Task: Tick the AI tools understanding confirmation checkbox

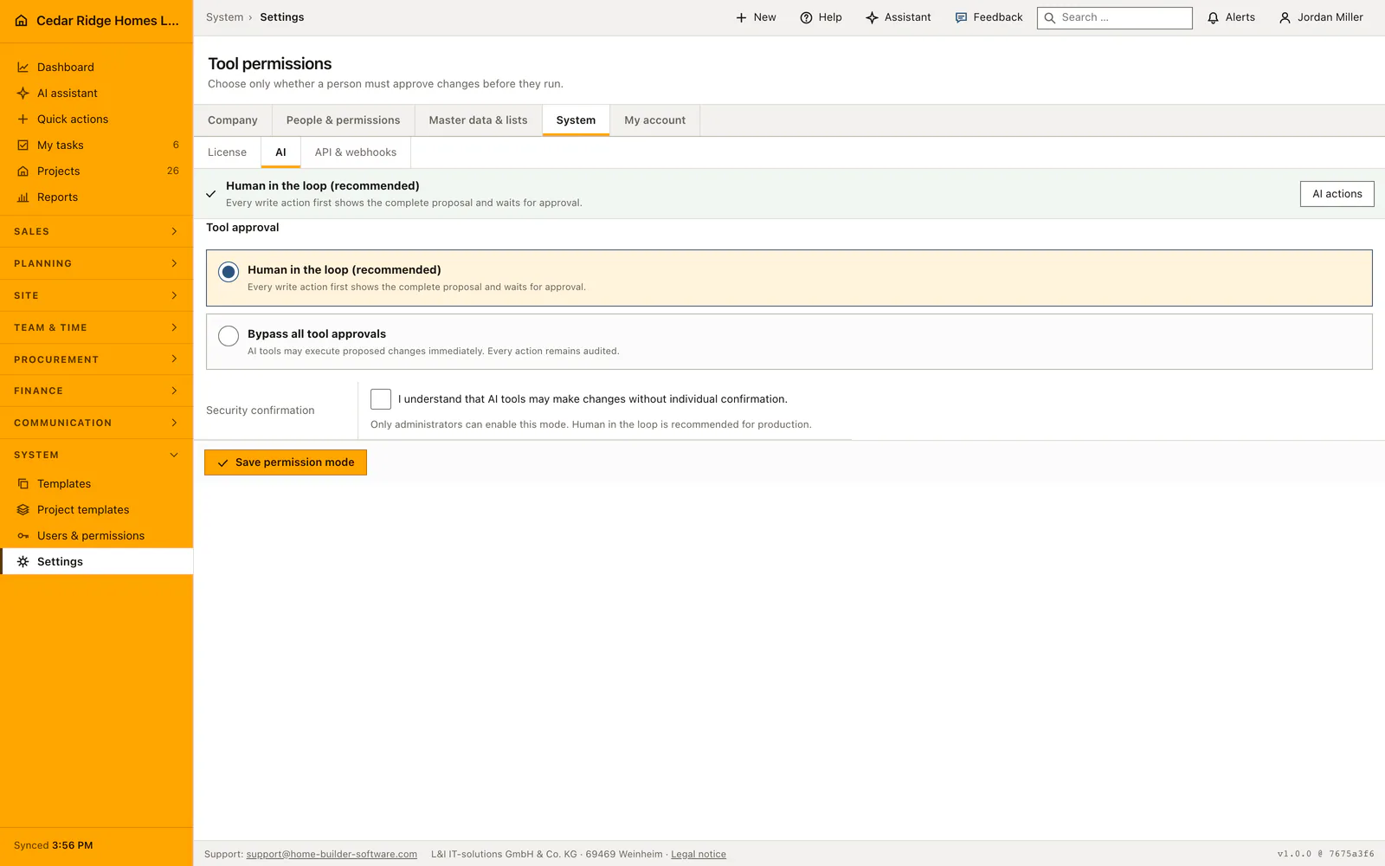Action: 381,399
